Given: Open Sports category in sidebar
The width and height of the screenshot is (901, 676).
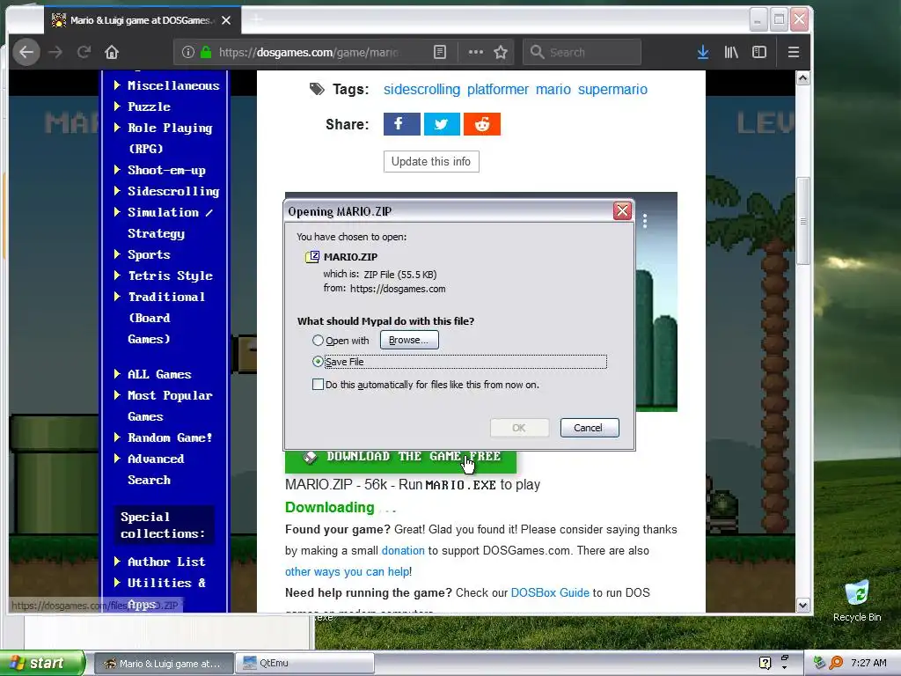Looking at the screenshot, I should tap(149, 254).
